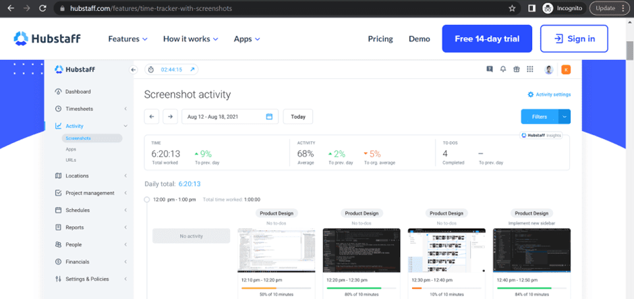
Task: Click the Daily total 6:20:13 value
Action: tap(190, 184)
